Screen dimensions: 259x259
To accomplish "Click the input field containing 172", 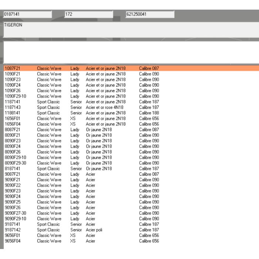I will (89, 14).
